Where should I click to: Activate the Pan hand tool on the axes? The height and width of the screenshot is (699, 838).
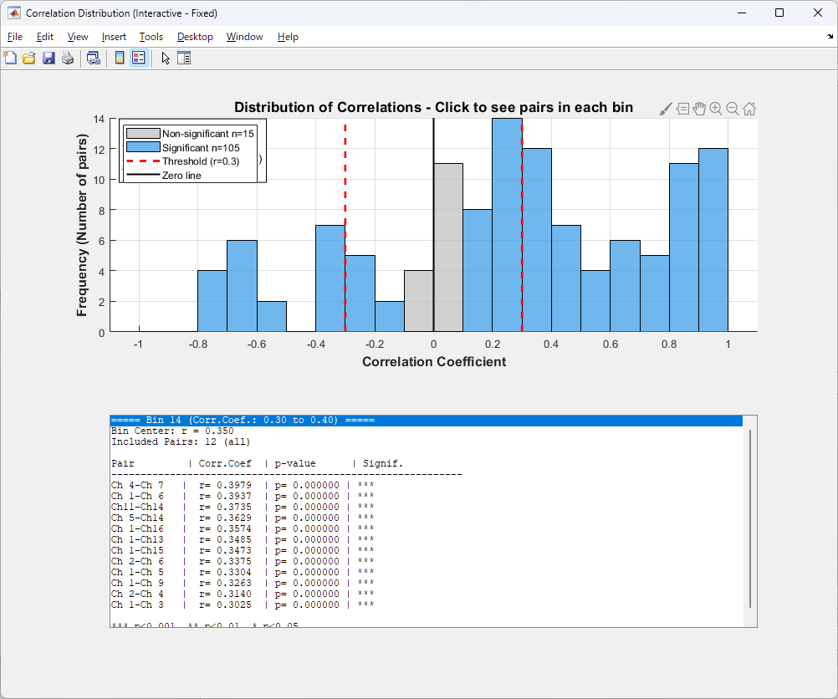(x=699, y=109)
